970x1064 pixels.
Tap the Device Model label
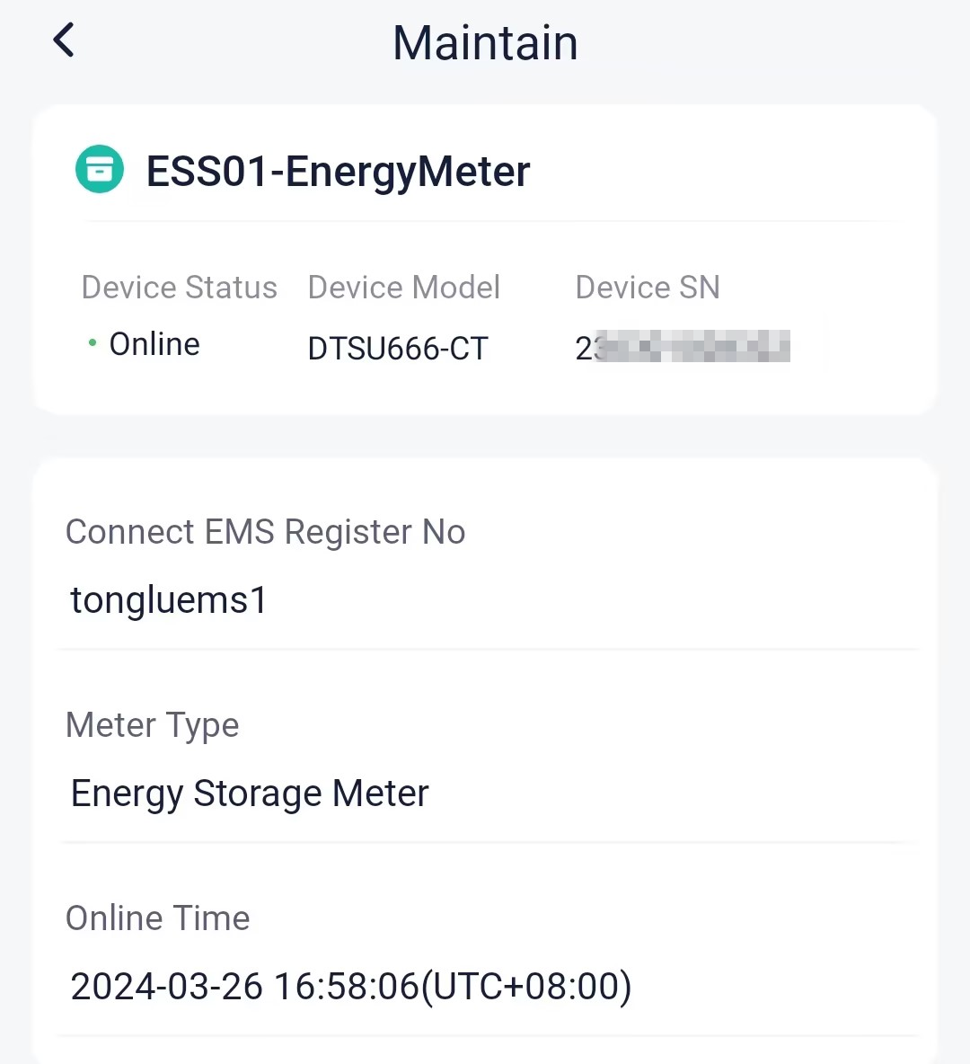(403, 287)
